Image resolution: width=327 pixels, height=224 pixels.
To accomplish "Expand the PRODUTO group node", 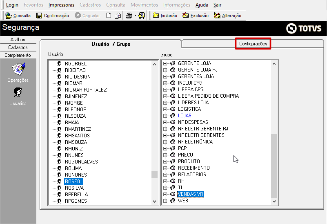I will (165, 161).
